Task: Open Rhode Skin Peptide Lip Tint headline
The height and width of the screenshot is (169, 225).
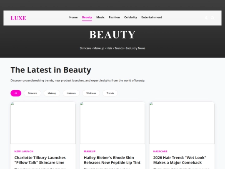Action: click(x=112, y=160)
